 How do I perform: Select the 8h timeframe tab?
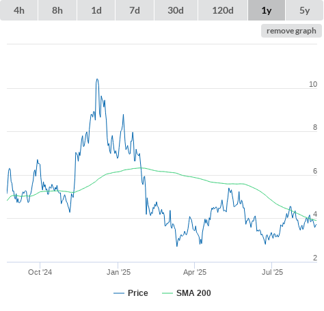click(57, 10)
